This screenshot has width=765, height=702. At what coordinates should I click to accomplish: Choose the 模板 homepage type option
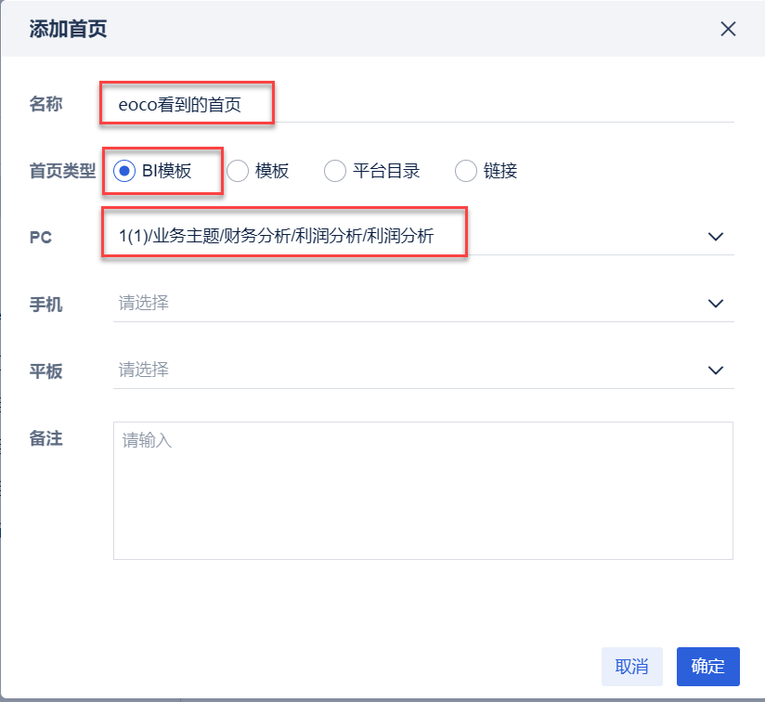pos(238,171)
